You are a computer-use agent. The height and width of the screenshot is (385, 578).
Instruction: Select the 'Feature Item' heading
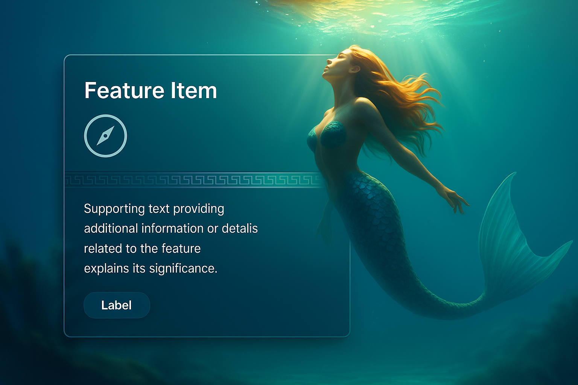pyautogui.click(x=151, y=90)
